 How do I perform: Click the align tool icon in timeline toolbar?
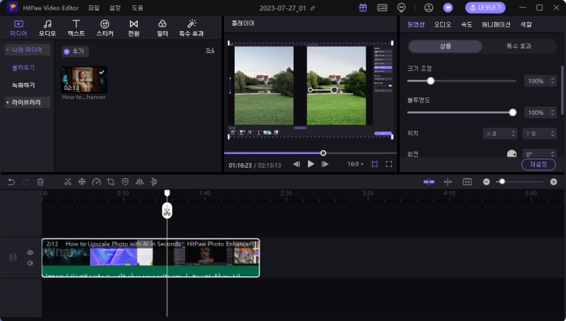[154, 182]
